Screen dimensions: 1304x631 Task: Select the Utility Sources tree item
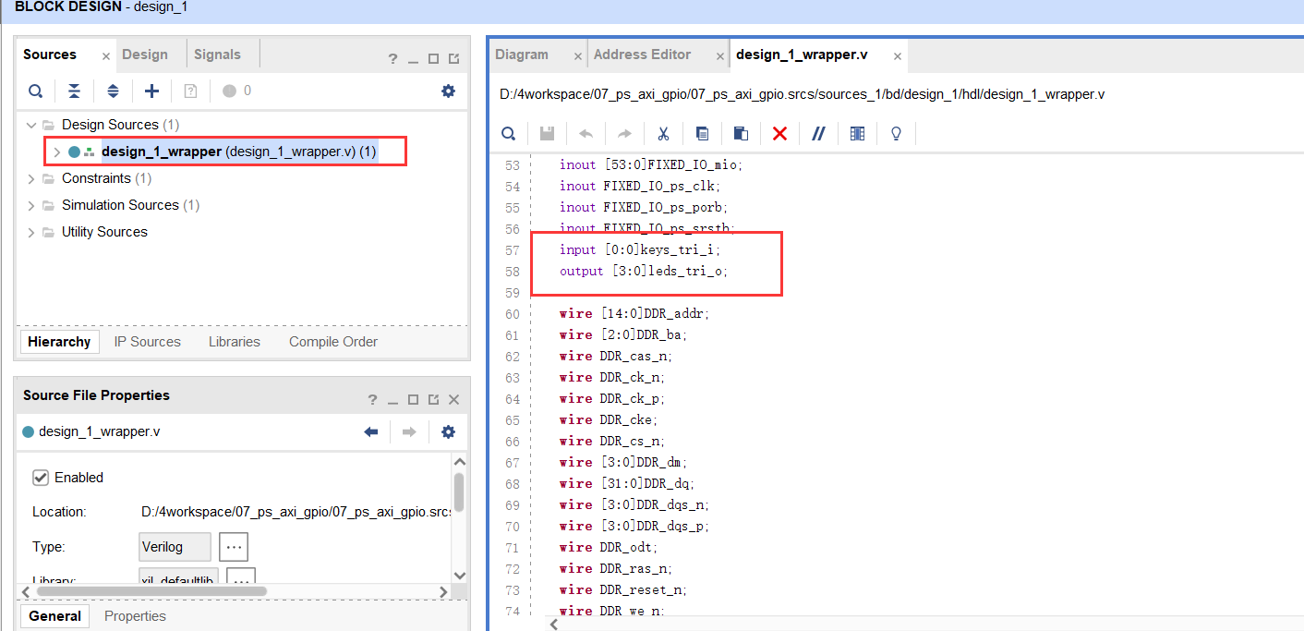(104, 232)
